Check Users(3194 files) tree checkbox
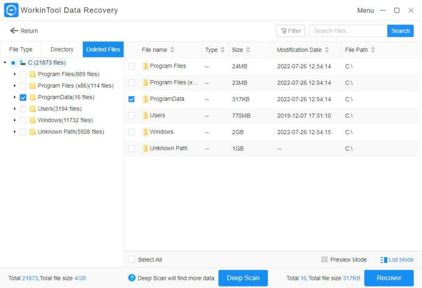This screenshot has width=422, height=288. (23, 109)
